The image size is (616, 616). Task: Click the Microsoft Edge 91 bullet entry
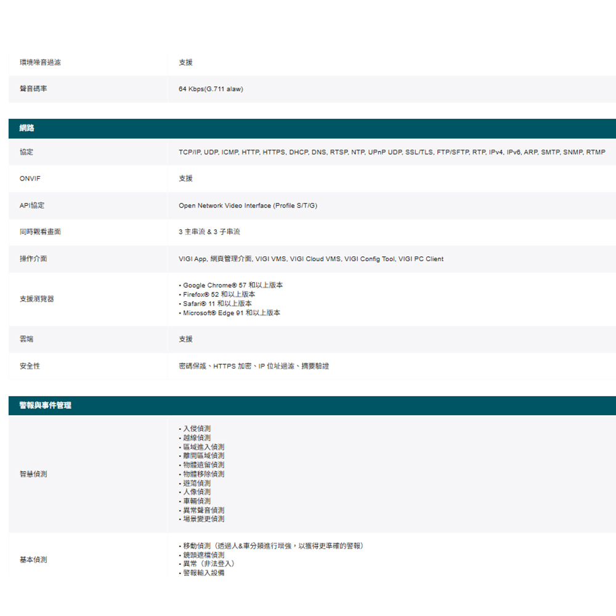[231, 313]
